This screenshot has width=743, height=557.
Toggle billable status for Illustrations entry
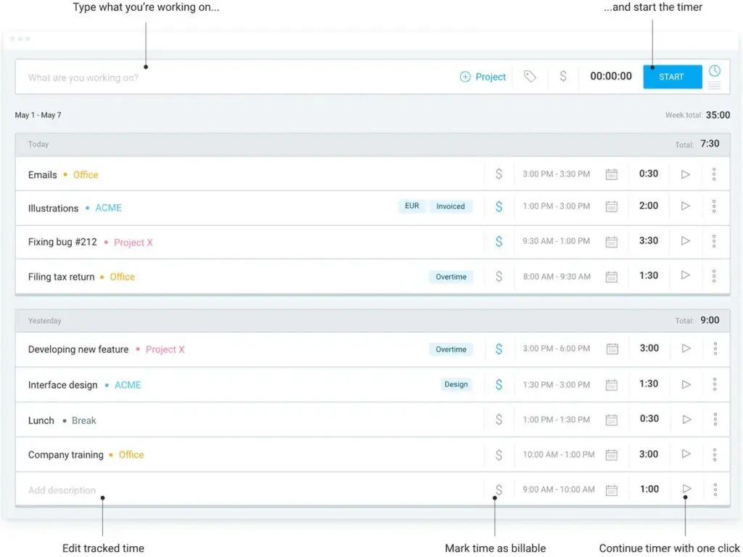coord(499,206)
